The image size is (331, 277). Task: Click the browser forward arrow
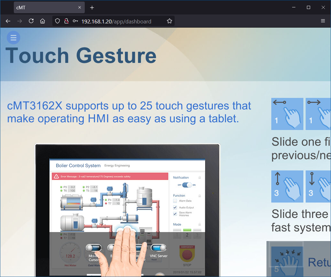coord(20,21)
